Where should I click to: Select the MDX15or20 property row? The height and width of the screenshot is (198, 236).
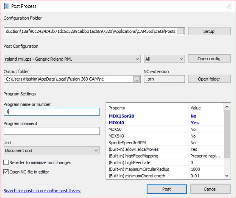pyautogui.click(x=165, y=116)
